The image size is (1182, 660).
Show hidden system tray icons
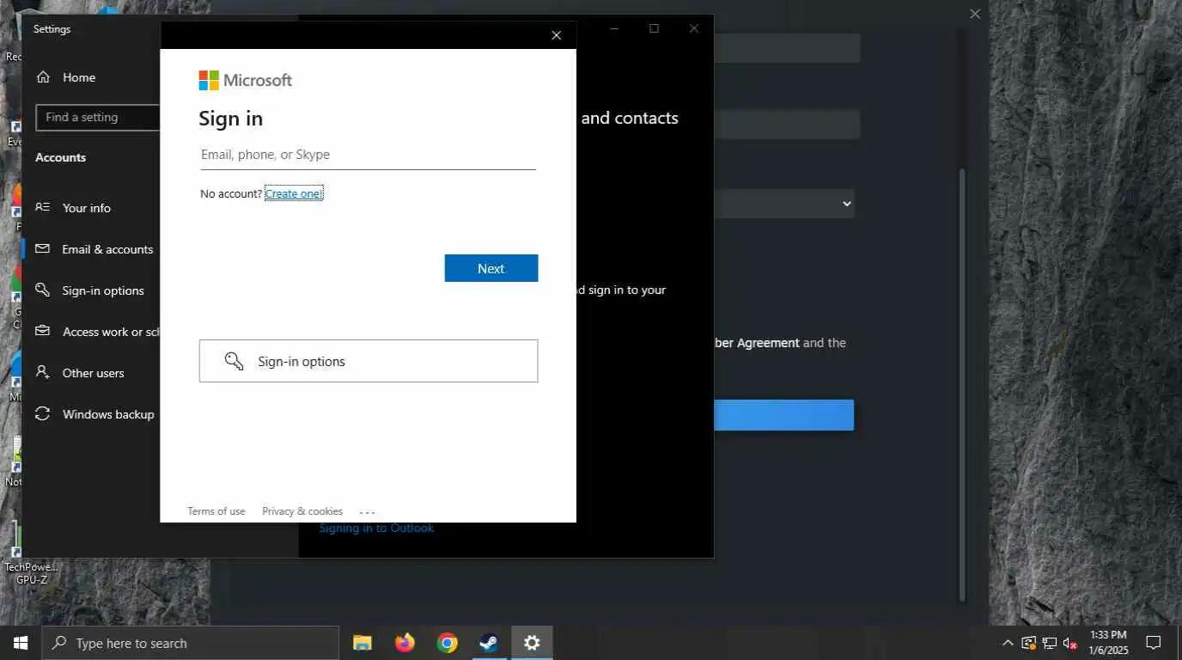pos(1008,643)
